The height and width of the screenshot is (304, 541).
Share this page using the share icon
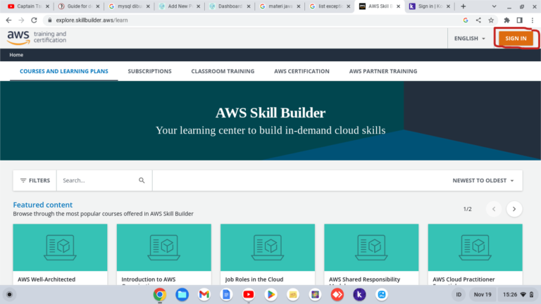pyautogui.click(x=478, y=20)
